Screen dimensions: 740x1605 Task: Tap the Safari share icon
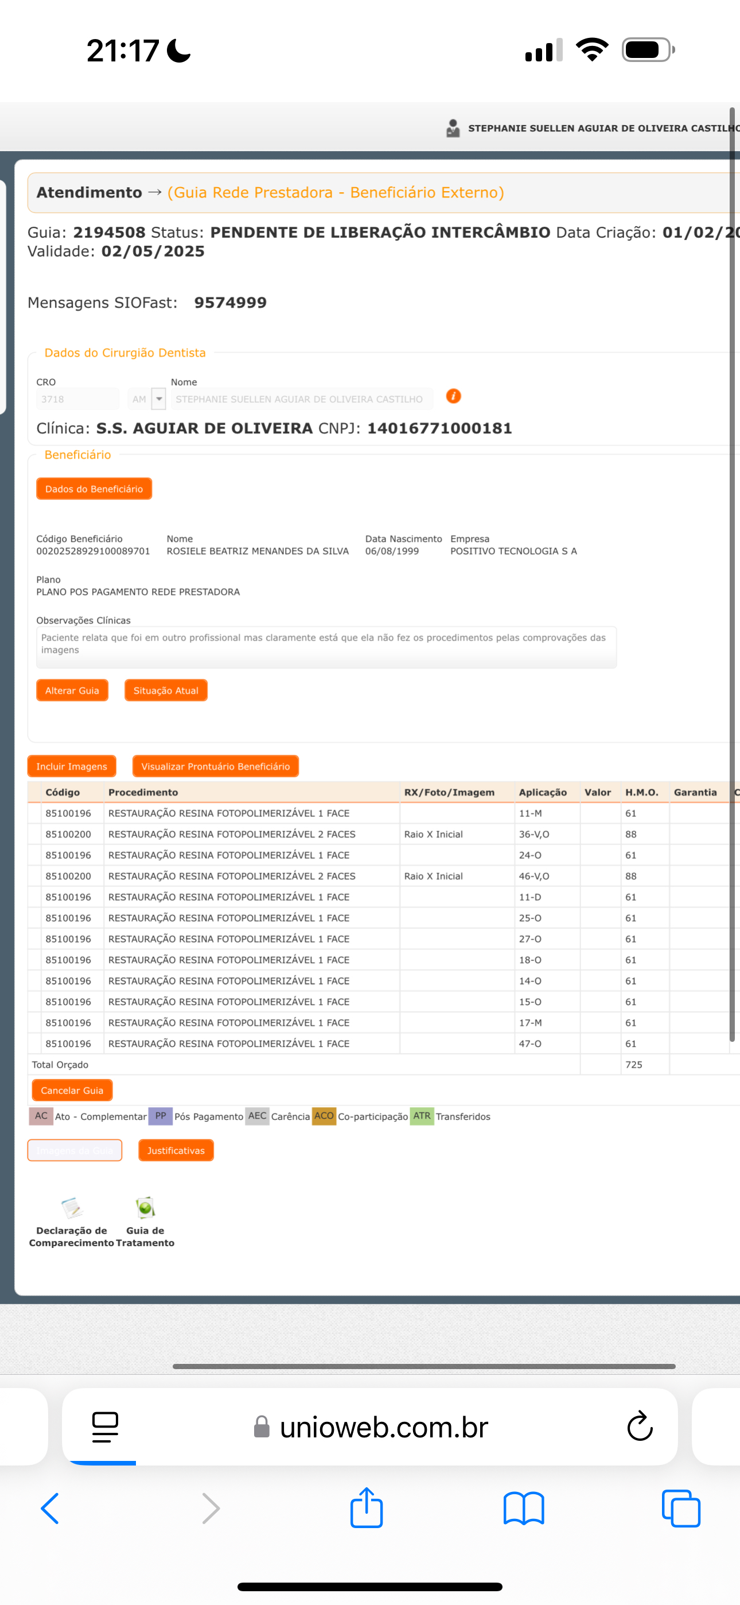pyautogui.click(x=366, y=1509)
